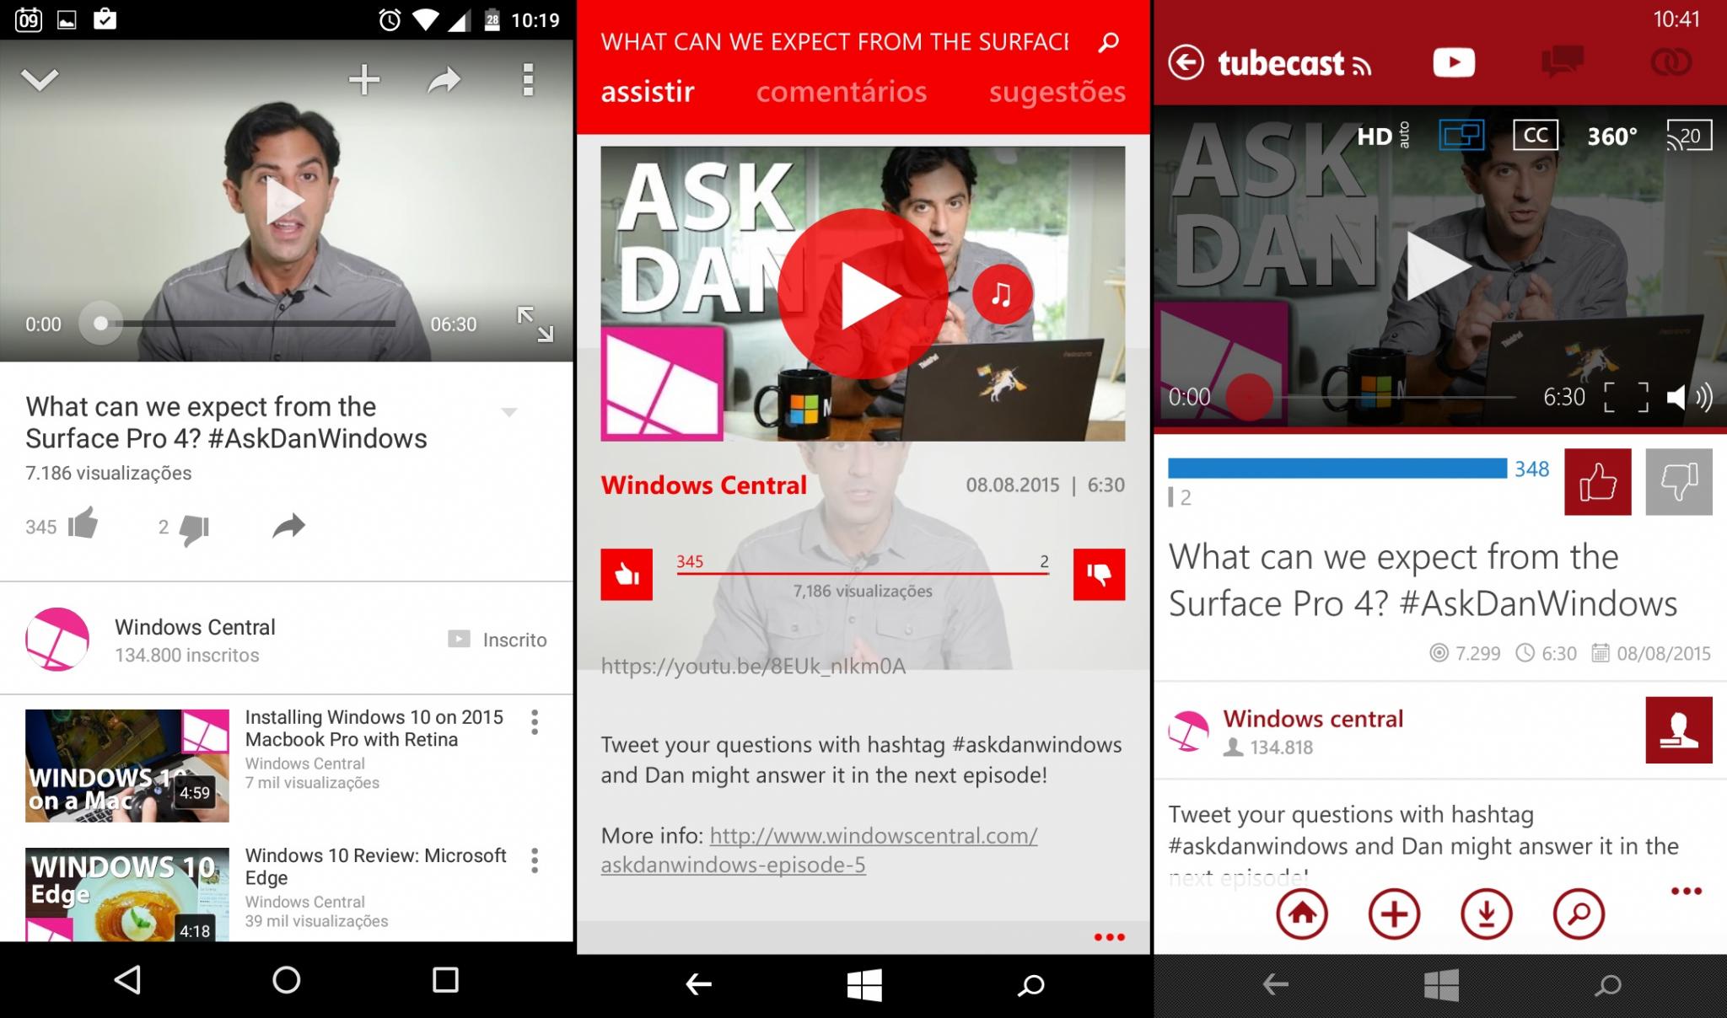Switch to the sugestões tab
Viewport: 1727px width, 1018px height.
click(x=1057, y=91)
